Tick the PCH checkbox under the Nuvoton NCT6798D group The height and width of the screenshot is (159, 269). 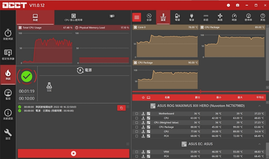pos(137,136)
